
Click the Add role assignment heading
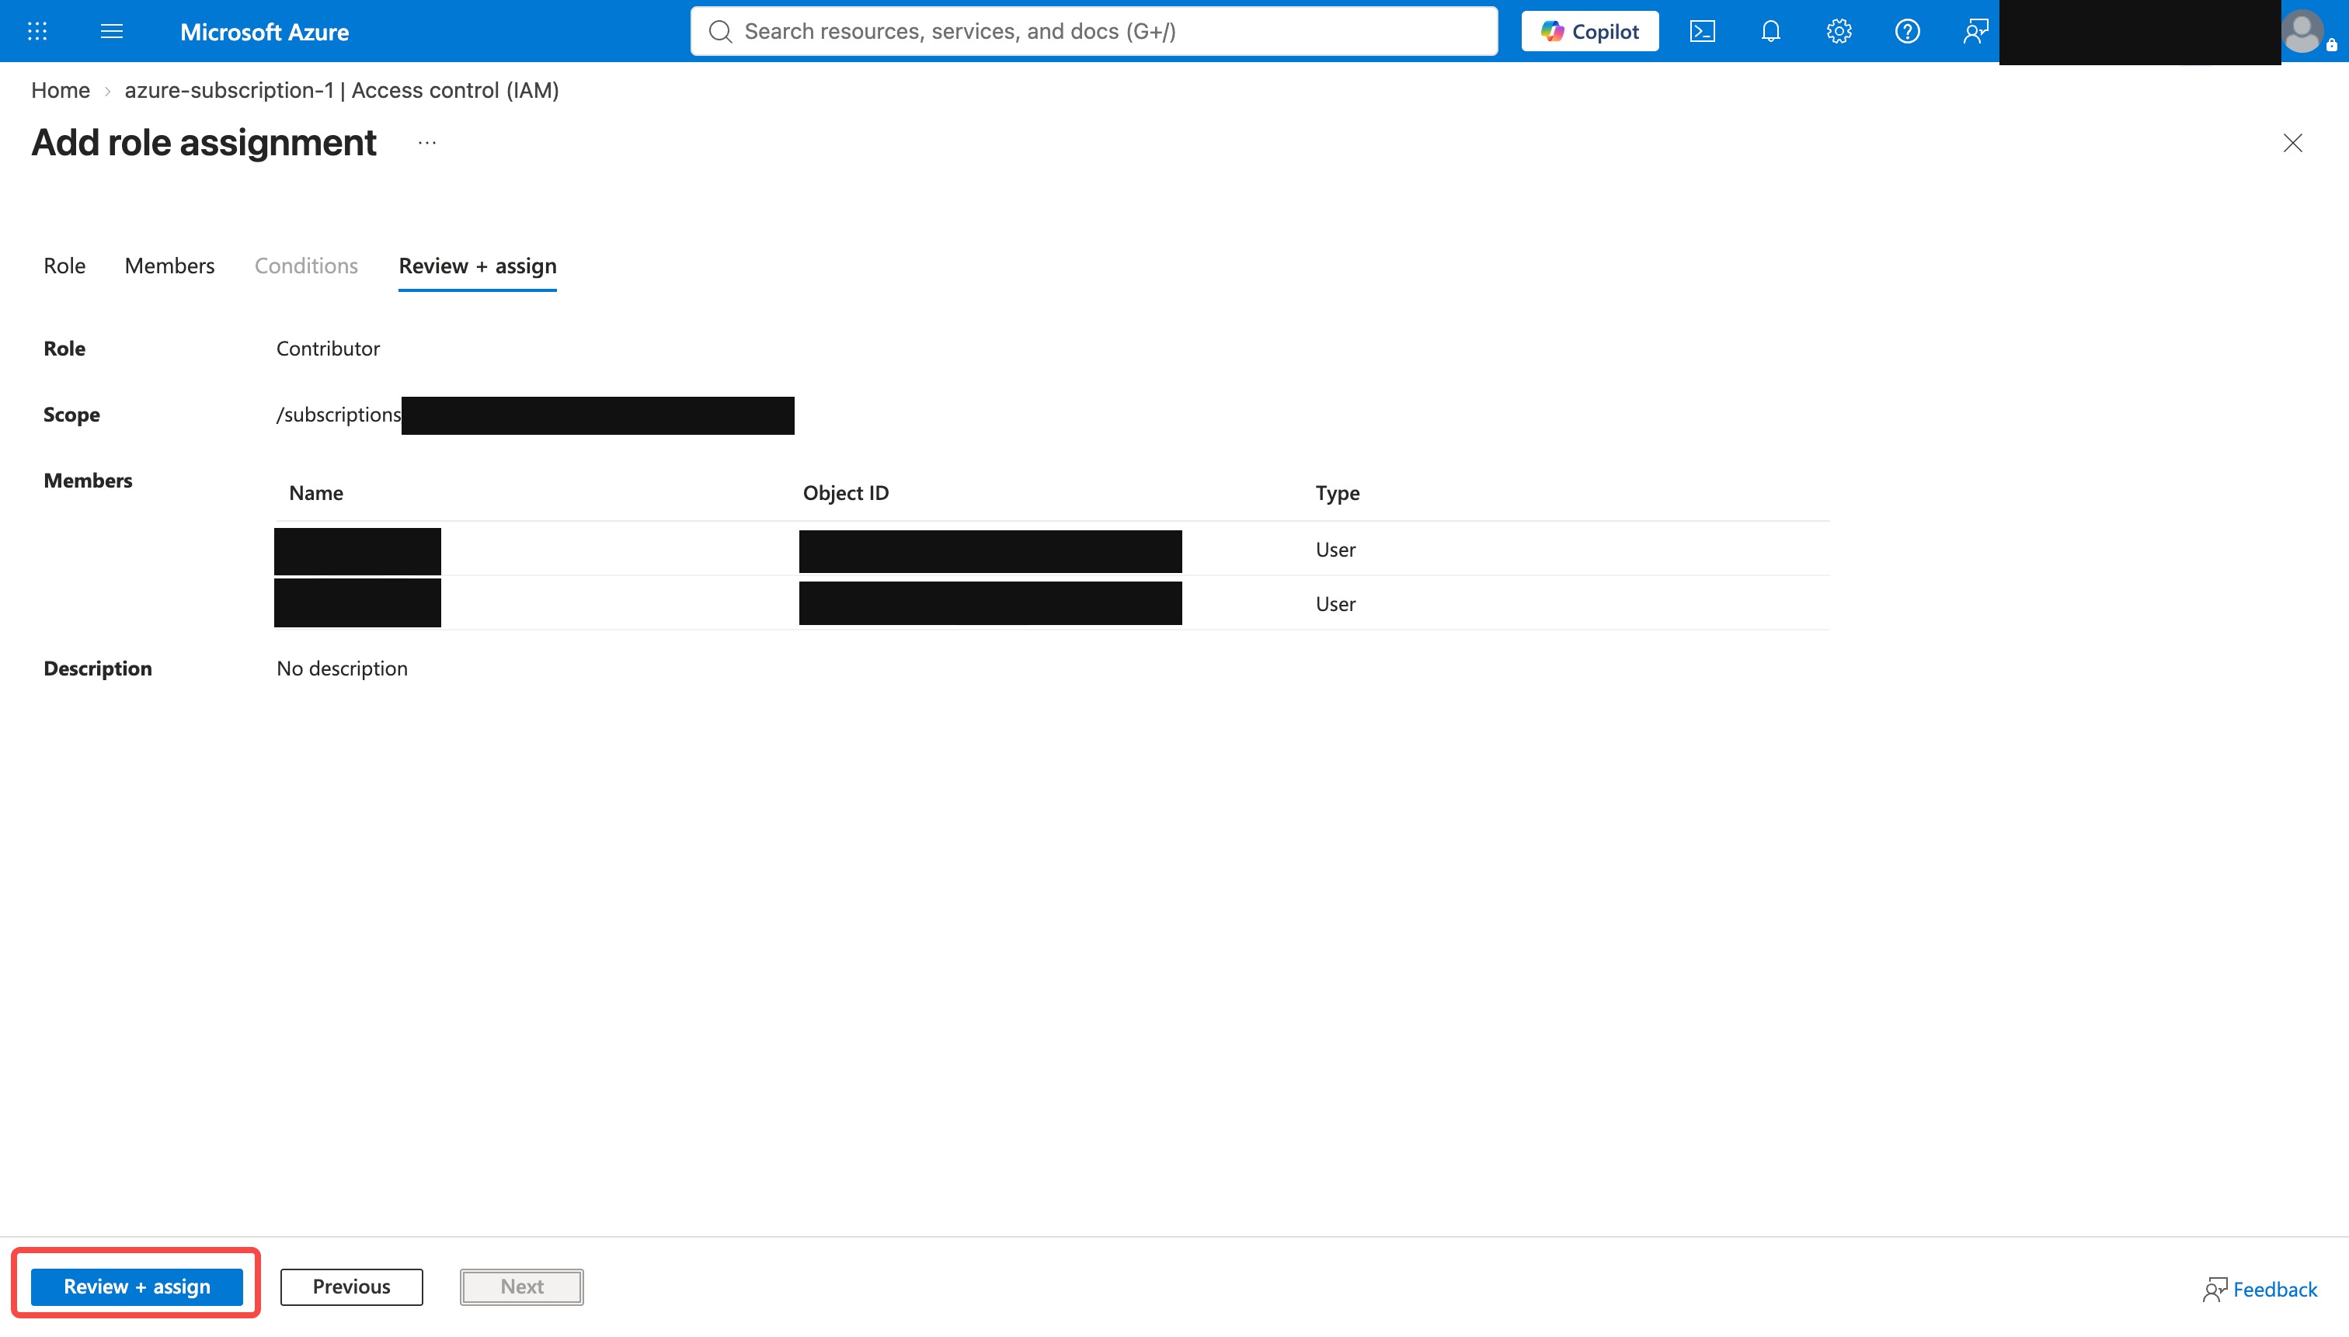pyautogui.click(x=203, y=142)
